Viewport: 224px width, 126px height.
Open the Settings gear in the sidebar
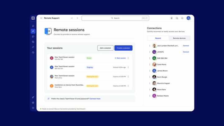tap(33, 103)
